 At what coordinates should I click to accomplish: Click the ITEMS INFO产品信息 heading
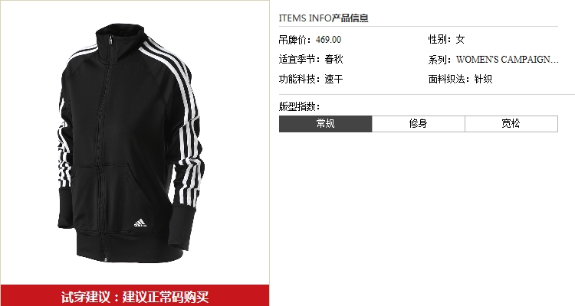[x=324, y=18]
